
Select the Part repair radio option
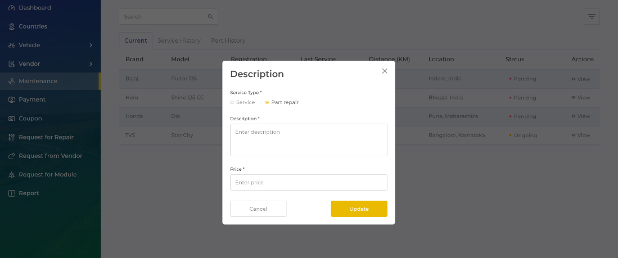267,102
